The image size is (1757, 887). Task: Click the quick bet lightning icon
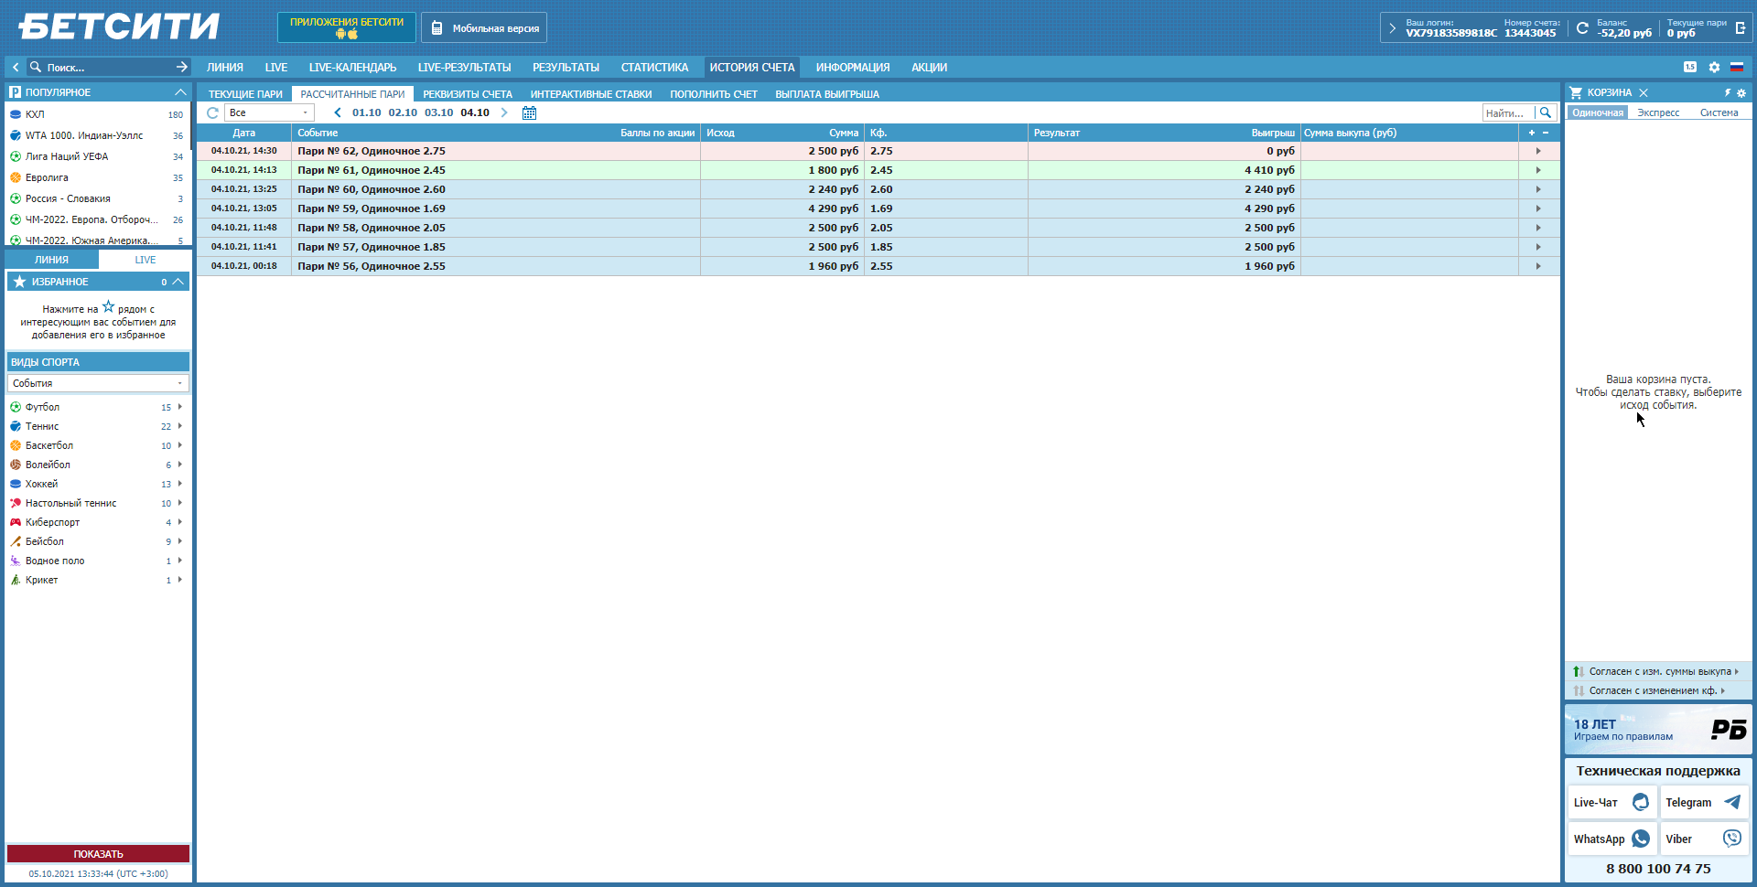(x=1728, y=92)
